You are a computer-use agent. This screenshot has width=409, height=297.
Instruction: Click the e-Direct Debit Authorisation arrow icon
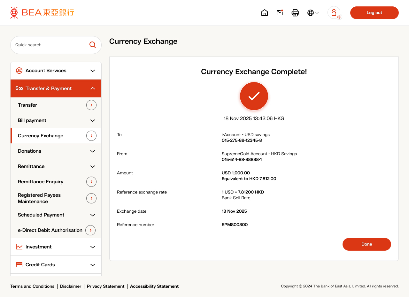click(x=90, y=230)
